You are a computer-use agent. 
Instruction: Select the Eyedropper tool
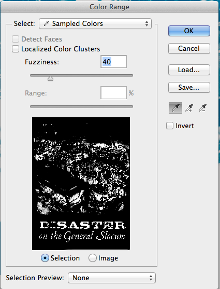pyautogui.click(x=175, y=108)
